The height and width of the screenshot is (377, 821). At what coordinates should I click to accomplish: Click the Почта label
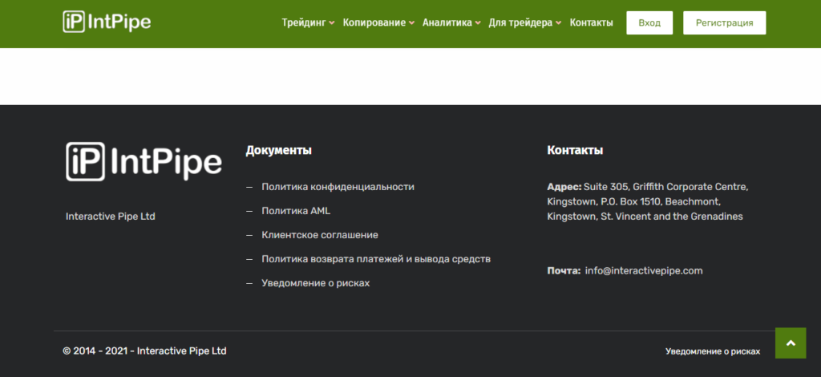point(564,270)
